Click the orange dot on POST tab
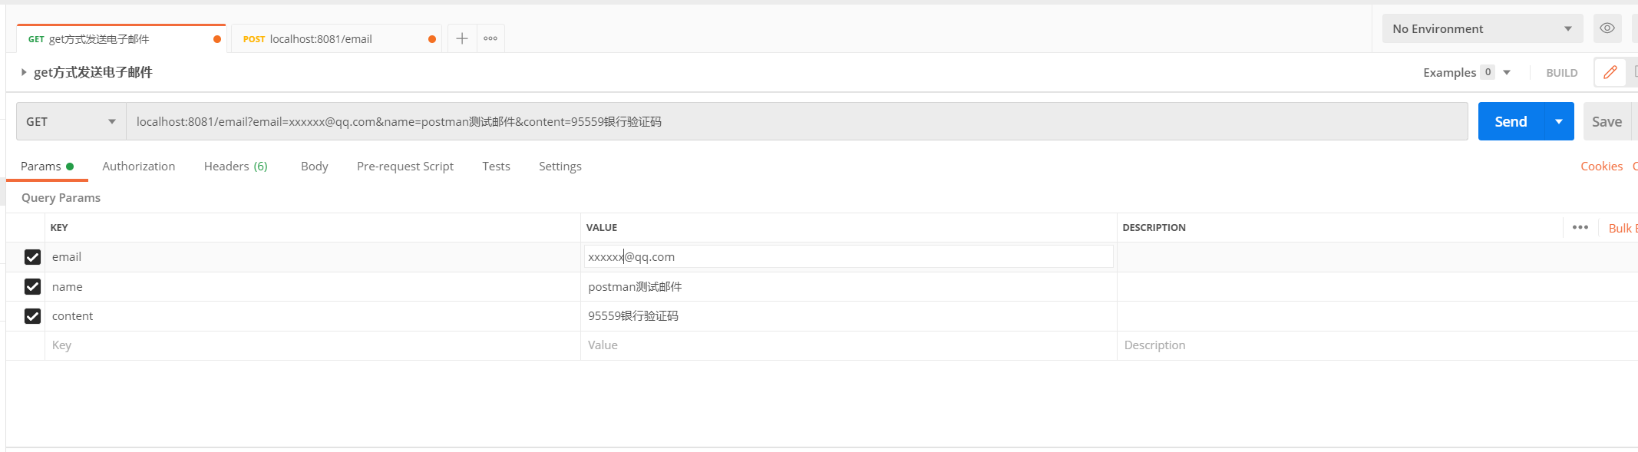The image size is (1638, 452). point(432,39)
